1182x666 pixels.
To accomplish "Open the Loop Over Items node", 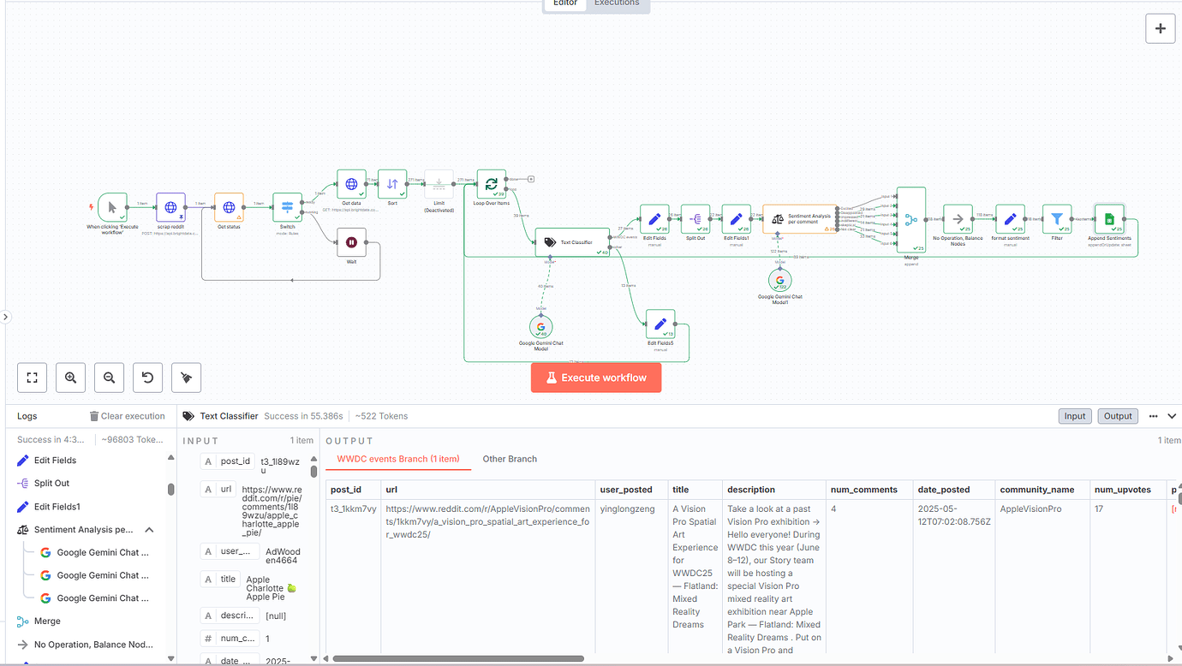I will click(x=491, y=183).
